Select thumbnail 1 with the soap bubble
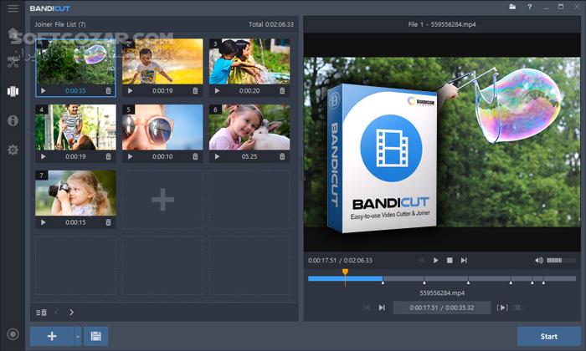 75,62
